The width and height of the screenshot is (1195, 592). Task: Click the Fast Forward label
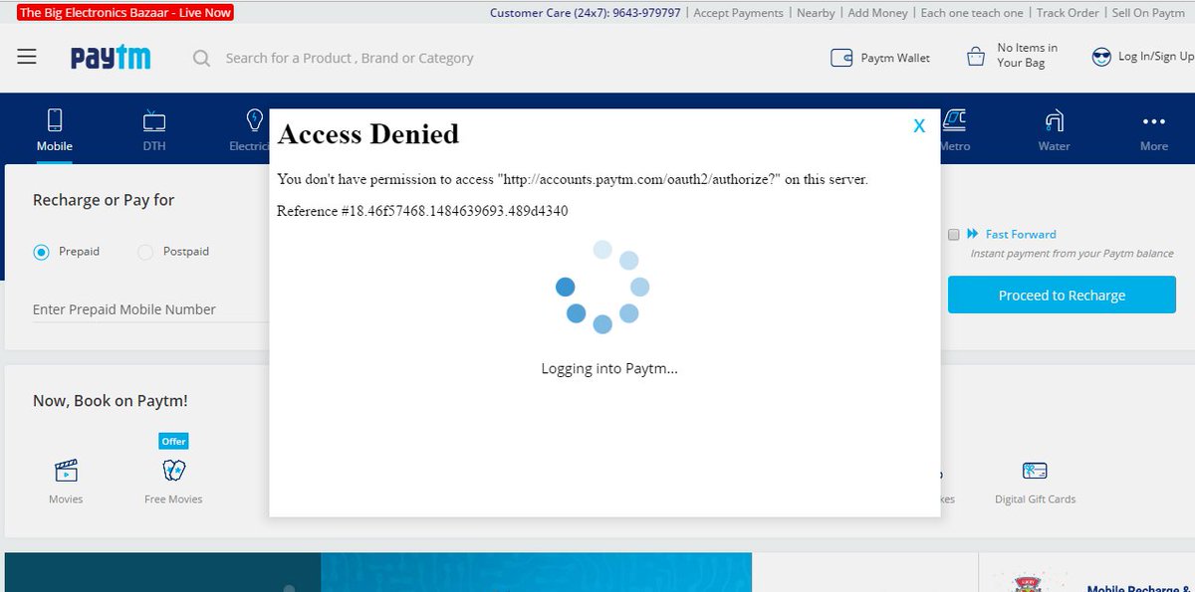coord(1021,234)
